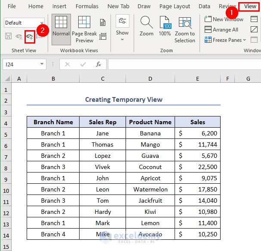Viewport: 261px width, 251px height.
Task: Select the cell containing Lopez
Action: tap(102, 156)
